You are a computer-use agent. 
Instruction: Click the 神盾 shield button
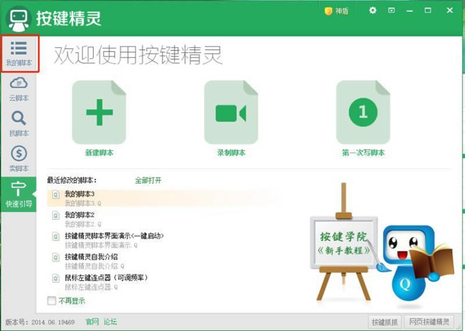337,11
